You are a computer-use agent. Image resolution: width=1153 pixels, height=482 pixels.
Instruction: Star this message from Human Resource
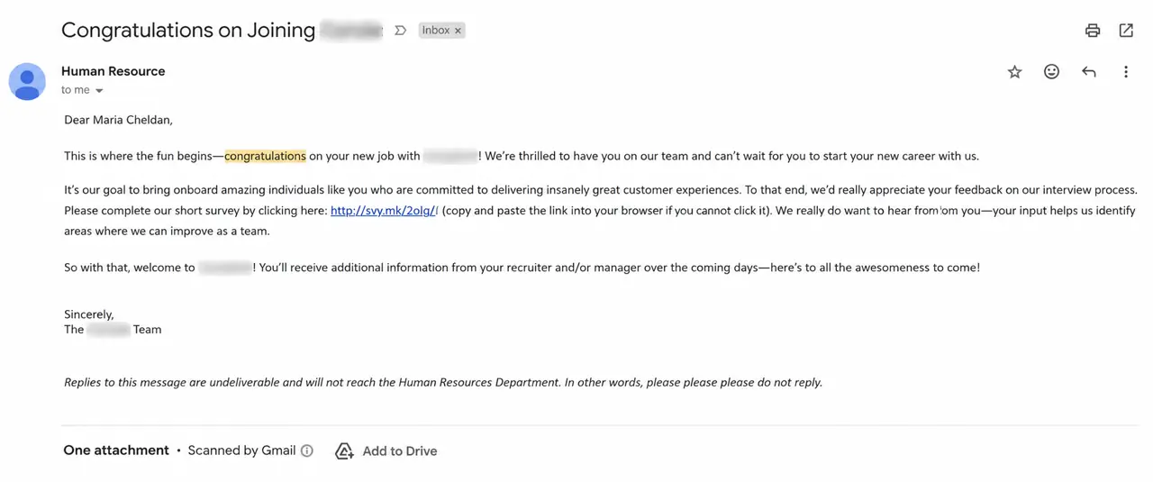pos(1014,72)
